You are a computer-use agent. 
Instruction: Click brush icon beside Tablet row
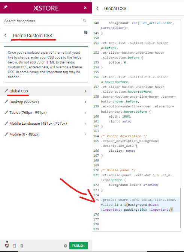6,112
